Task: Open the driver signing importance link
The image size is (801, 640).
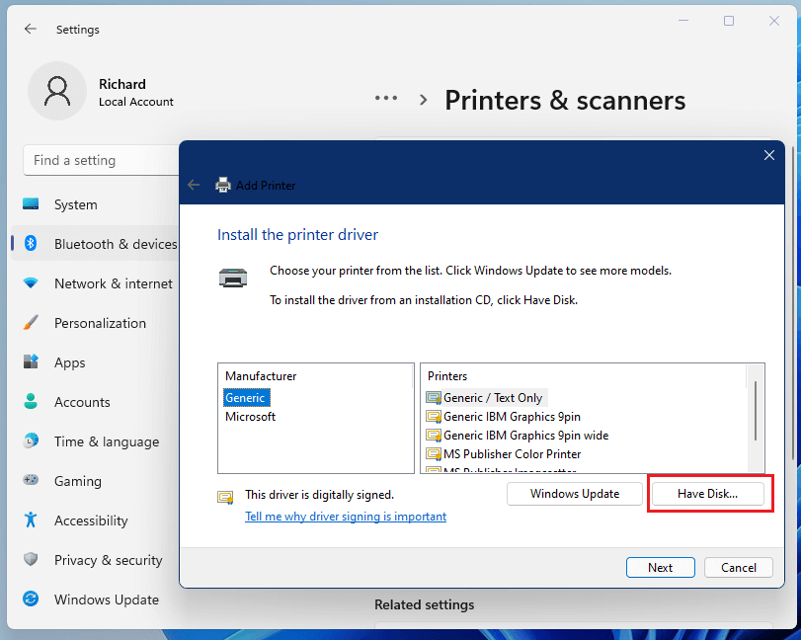Action: point(345,516)
